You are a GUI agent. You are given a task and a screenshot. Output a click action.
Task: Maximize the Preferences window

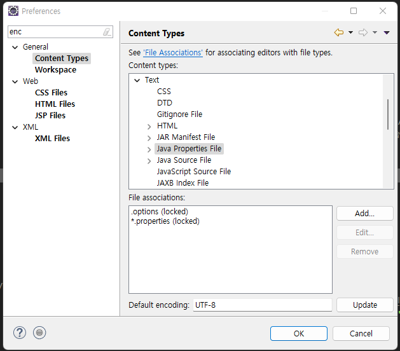[354, 11]
